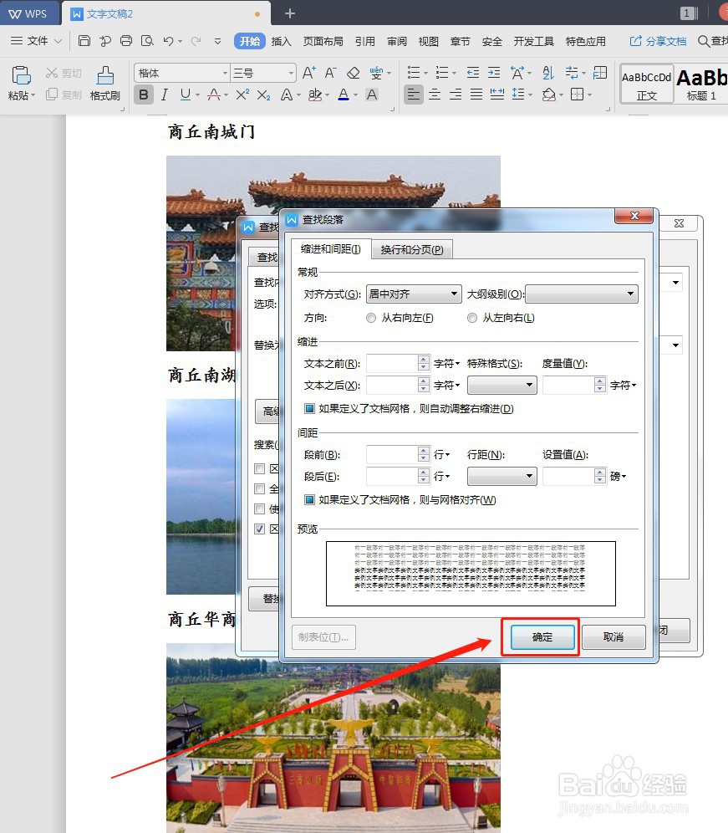The height and width of the screenshot is (833, 728).
Task: Click the Bulleted list icon
Action: [x=414, y=73]
